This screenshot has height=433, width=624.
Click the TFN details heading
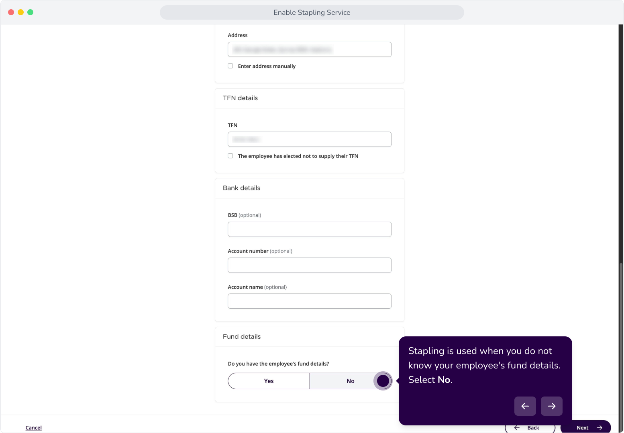click(x=240, y=98)
